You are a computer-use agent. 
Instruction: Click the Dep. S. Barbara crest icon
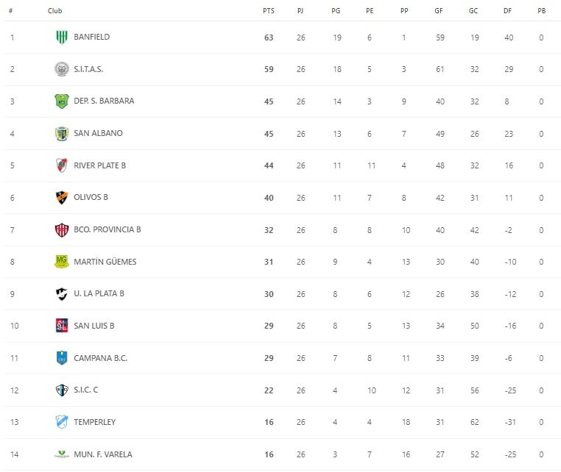click(62, 101)
